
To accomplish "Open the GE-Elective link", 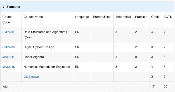I will (x=31, y=77).
